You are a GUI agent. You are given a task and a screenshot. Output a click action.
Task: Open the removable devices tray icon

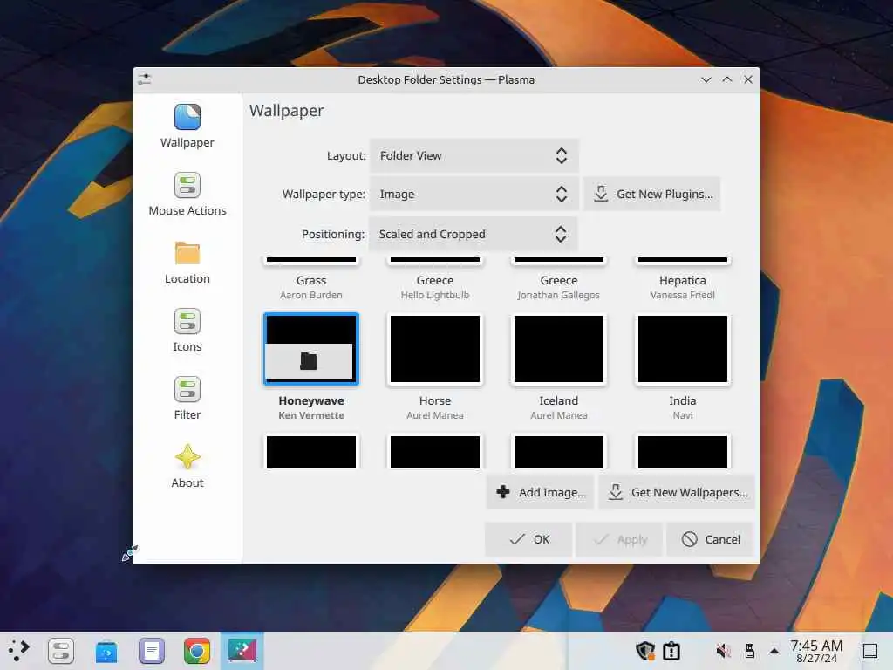tap(749, 651)
